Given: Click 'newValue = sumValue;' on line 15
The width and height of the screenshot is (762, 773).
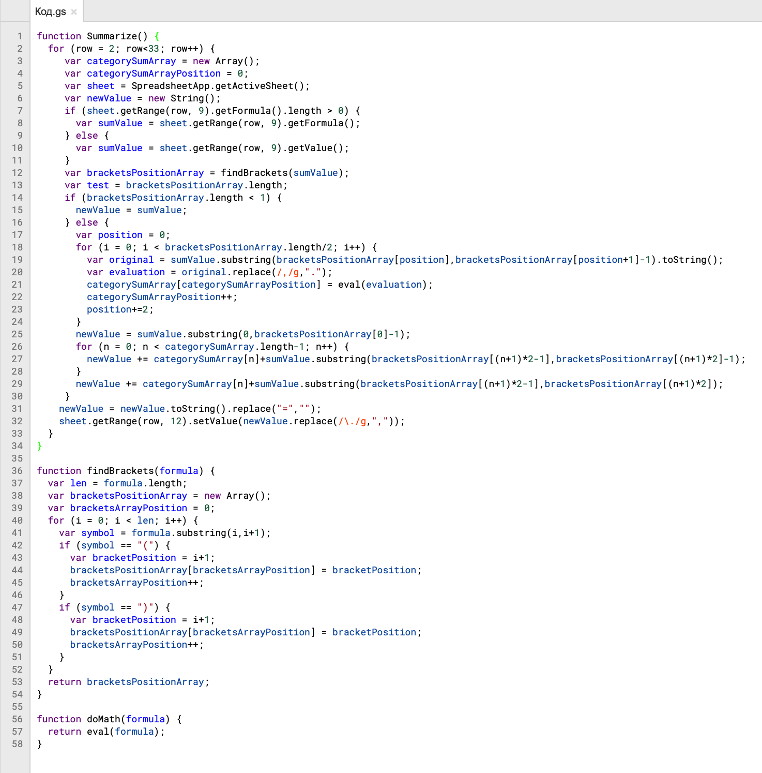Looking at the screenshot, I should click(131, 210).
